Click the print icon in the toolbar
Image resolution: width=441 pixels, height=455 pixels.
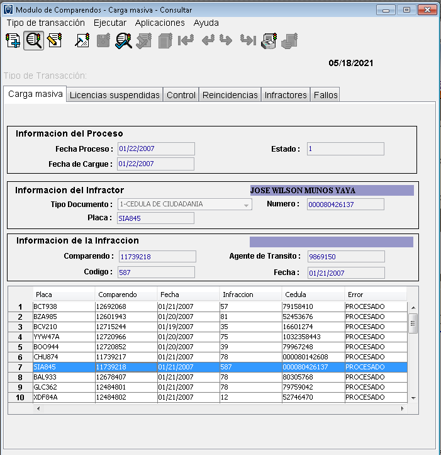tap(269, 42)
